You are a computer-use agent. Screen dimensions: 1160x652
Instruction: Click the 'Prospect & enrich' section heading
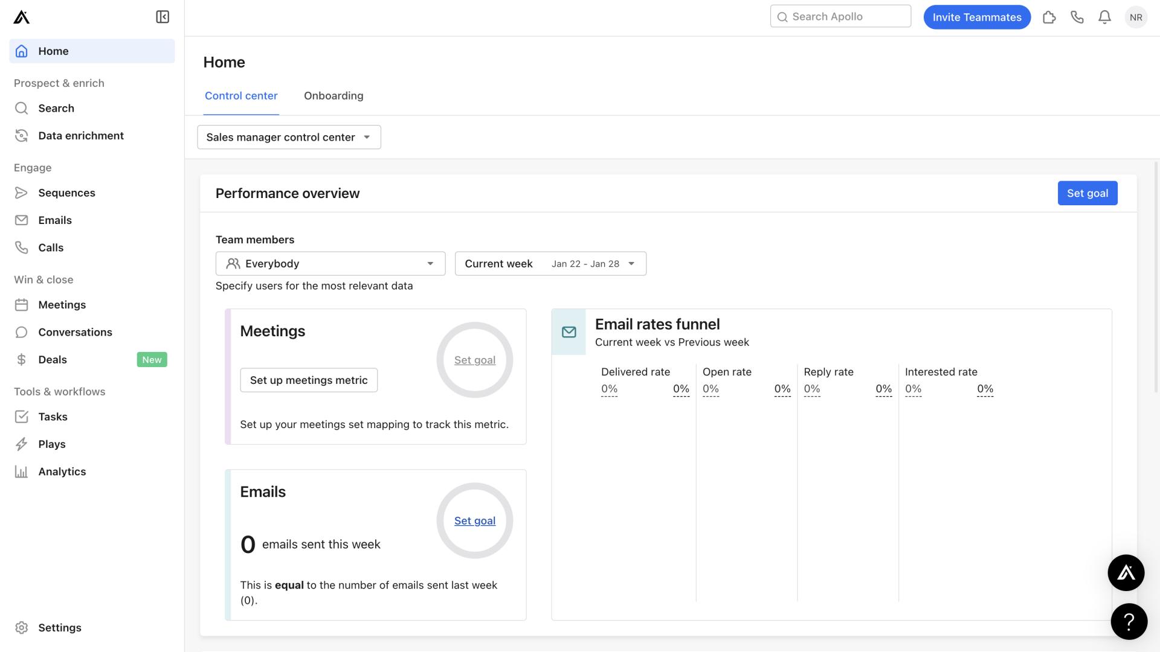pos(59,83)
